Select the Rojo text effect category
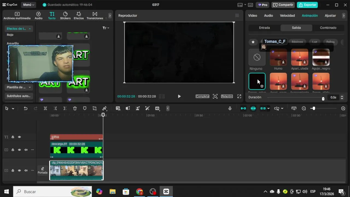The image size is (350, 197). click(10, 35)
